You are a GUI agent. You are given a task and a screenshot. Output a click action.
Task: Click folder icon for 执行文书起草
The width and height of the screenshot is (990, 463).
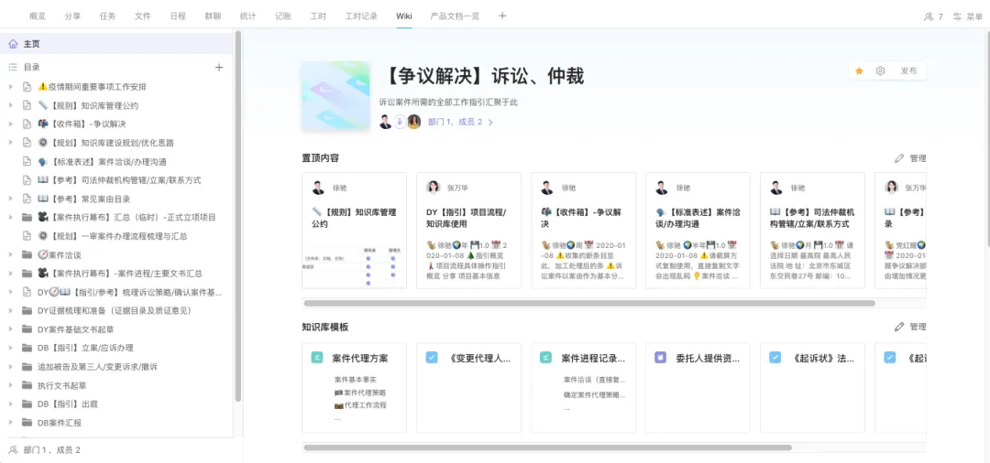pyautogui.click(x=27, y=385)
